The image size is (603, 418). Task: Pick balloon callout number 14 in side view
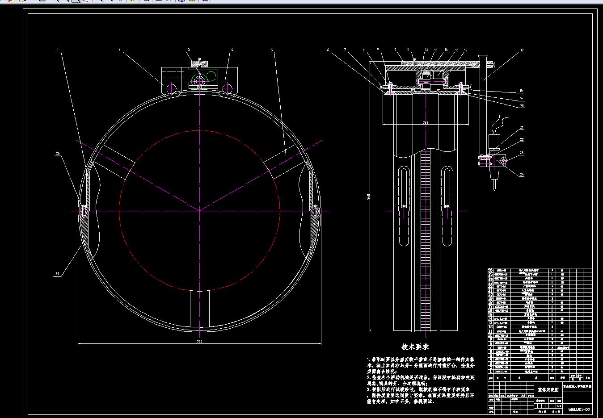[446, 50]
